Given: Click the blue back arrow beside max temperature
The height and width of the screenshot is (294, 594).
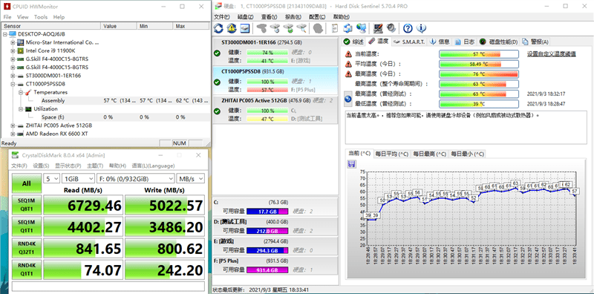Looking at the screenshot, I should [347, 99].
